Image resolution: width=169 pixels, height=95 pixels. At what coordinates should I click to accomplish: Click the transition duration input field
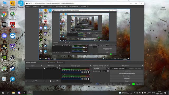pos(104,71)
